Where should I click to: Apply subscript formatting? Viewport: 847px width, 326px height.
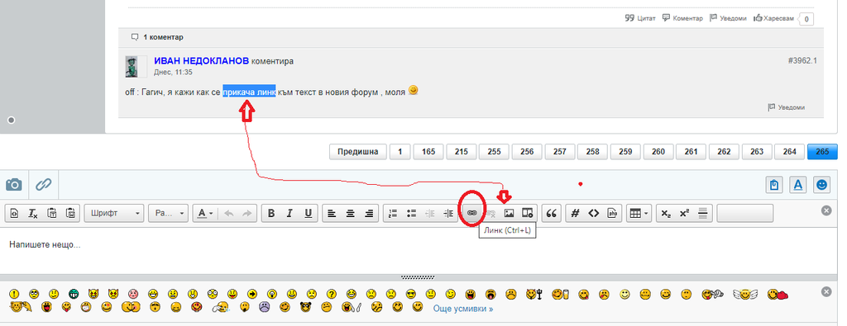pyautogui.click(x=666, y=213)
